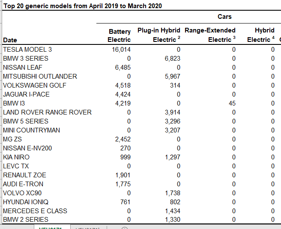Click the 270 Nissan E-NV200 value
Viewport: 281px width, 229px height.
126,148
